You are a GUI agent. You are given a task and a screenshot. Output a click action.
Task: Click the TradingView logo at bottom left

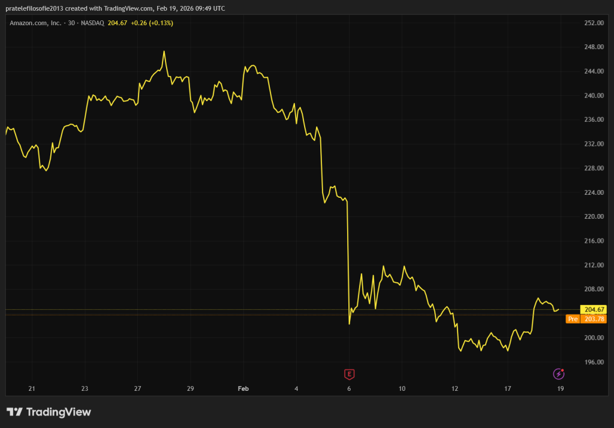tap(49, 412)
